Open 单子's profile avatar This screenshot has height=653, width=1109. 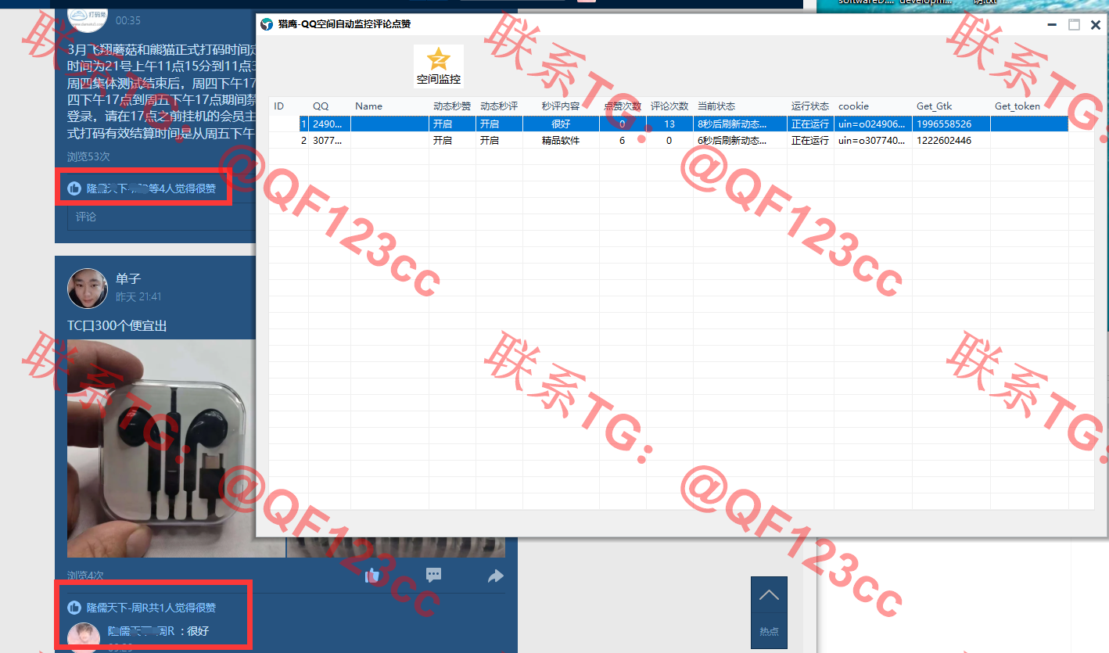pos(88,288)
